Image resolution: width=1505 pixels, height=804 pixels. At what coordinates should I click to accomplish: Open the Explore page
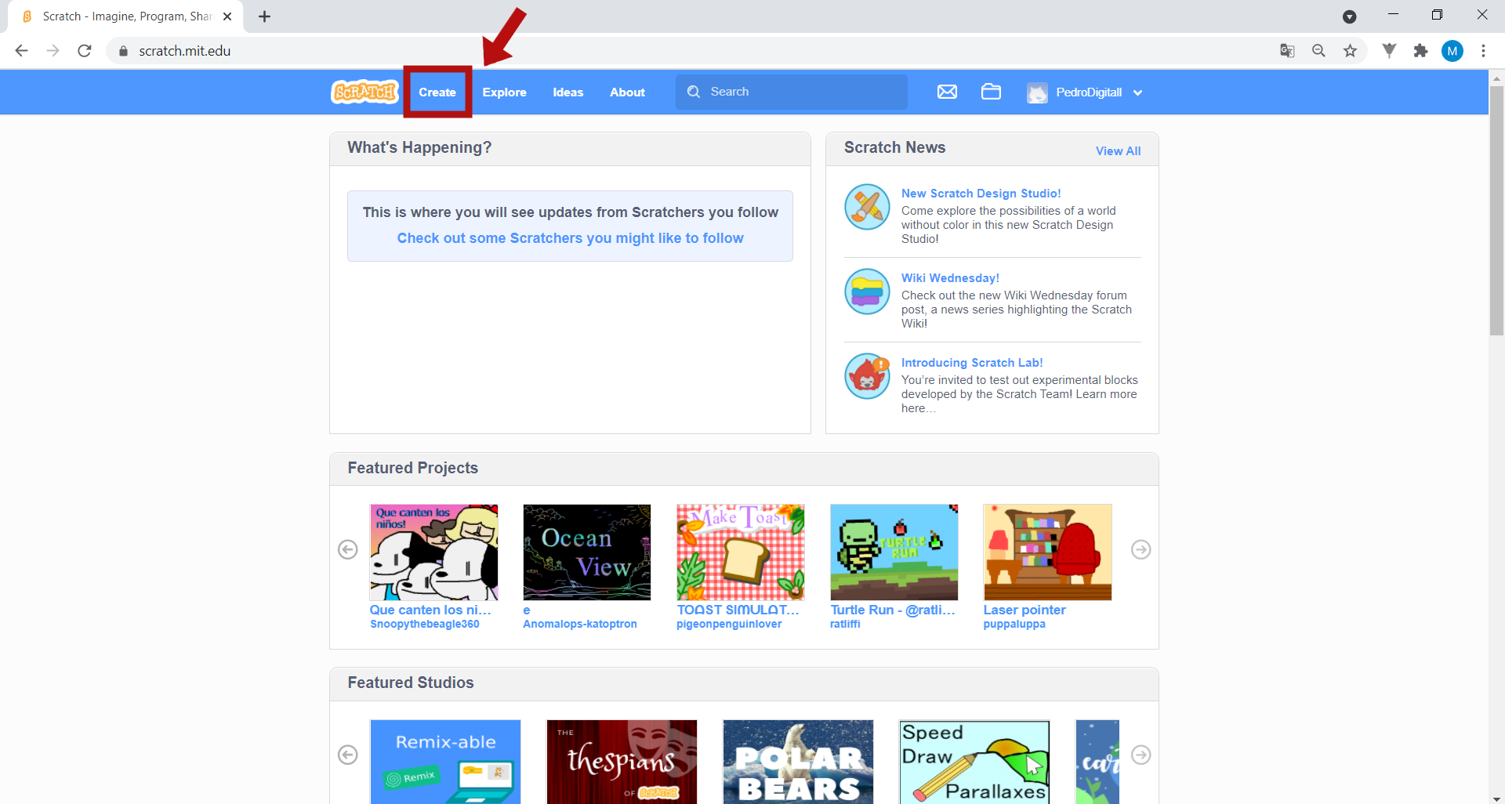point(504,92)
